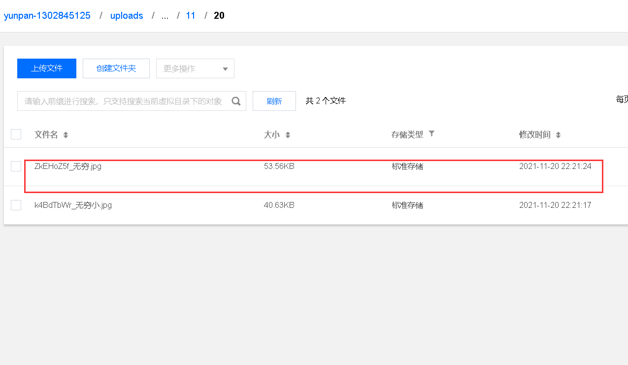Click the 修改时间 column header
This screenshot has width=628, height=365.
(535, 134)
